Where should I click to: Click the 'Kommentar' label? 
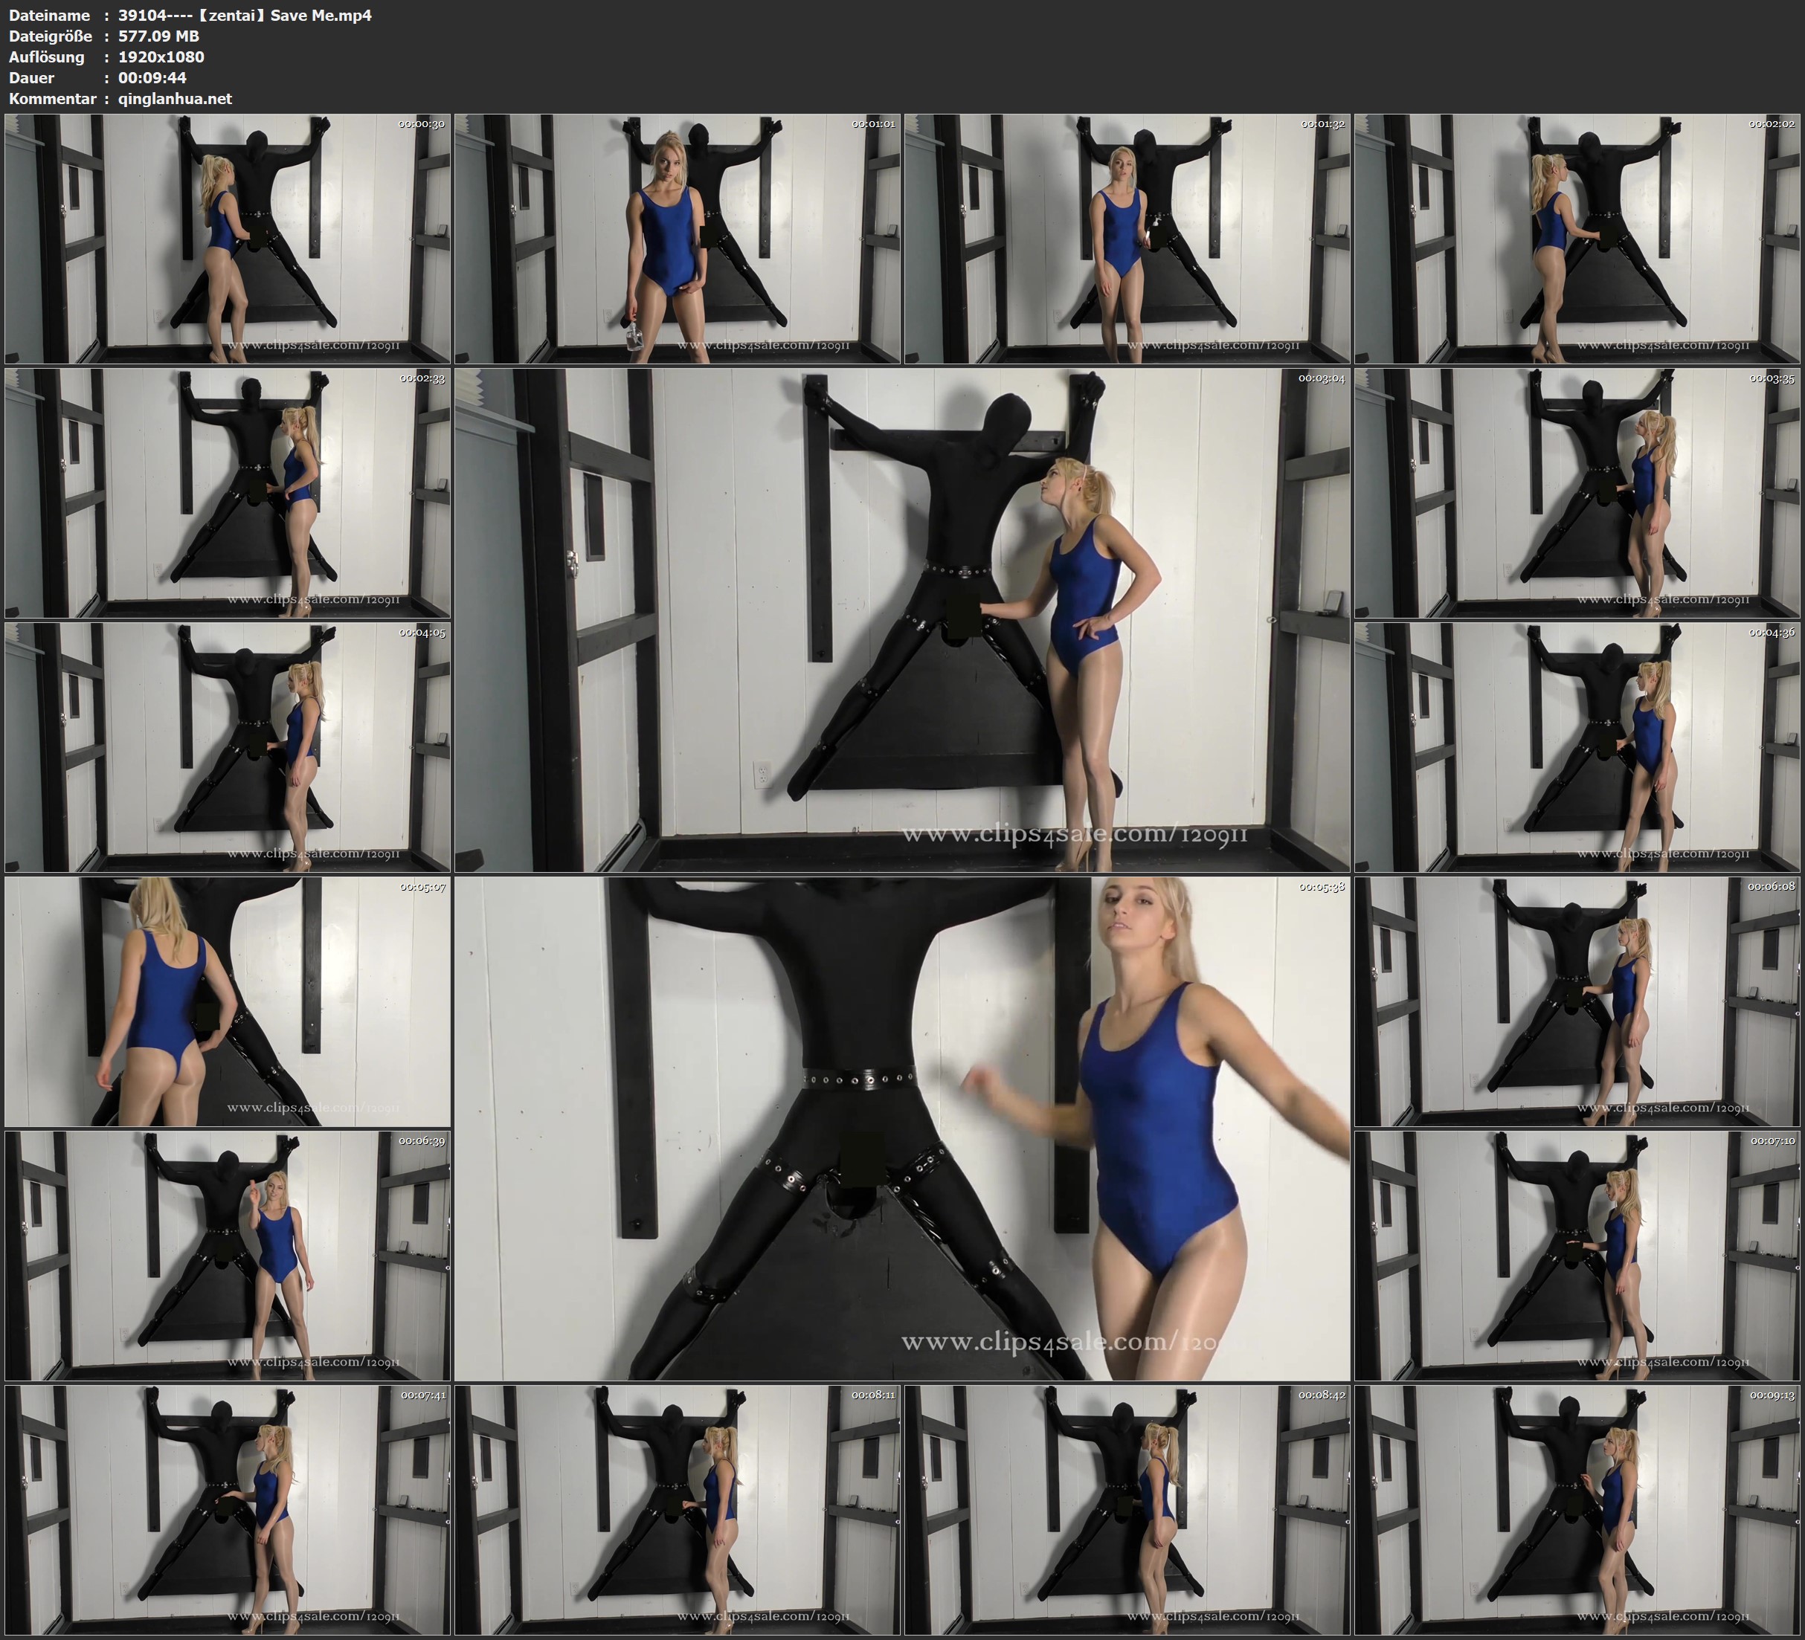[x=52, y=100]
